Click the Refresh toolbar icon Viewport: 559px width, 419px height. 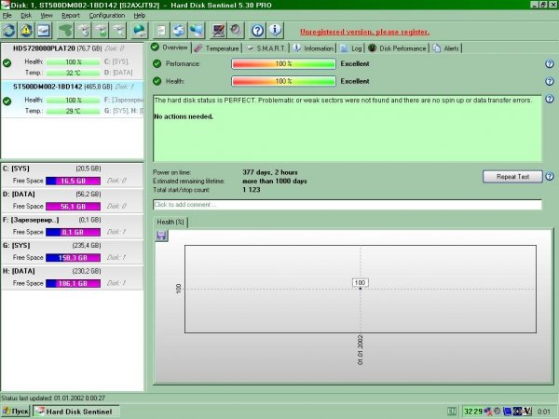coord(11,30)
